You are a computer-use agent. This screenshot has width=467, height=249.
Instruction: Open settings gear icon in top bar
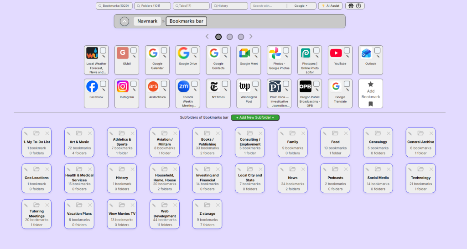351,6
